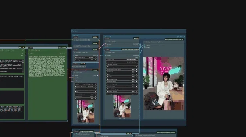Select the Image Save node title

(111, 52)
